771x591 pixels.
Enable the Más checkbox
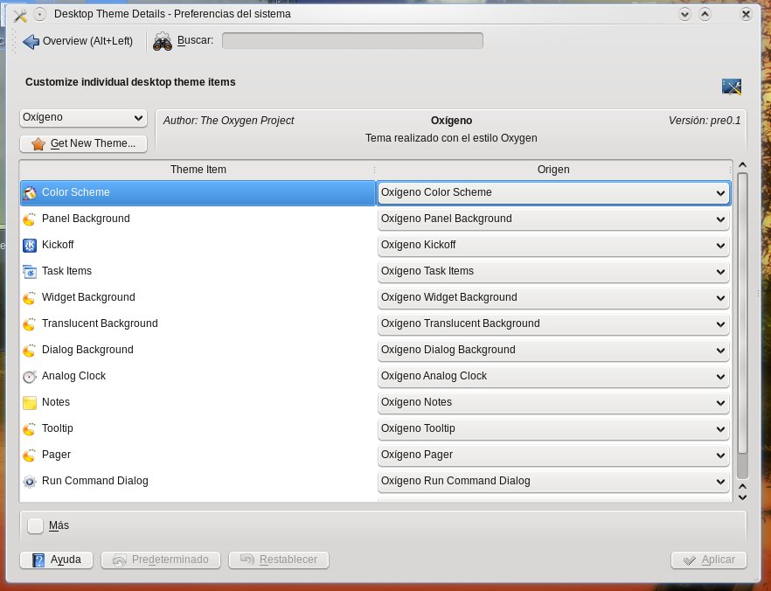point(35,525)
